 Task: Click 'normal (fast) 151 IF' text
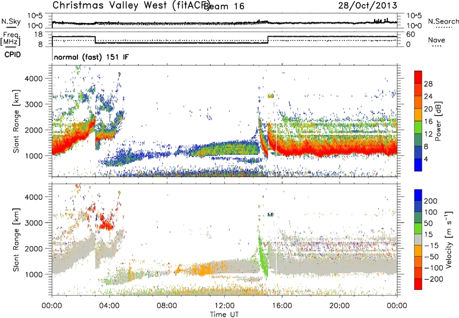coord(91,57)
